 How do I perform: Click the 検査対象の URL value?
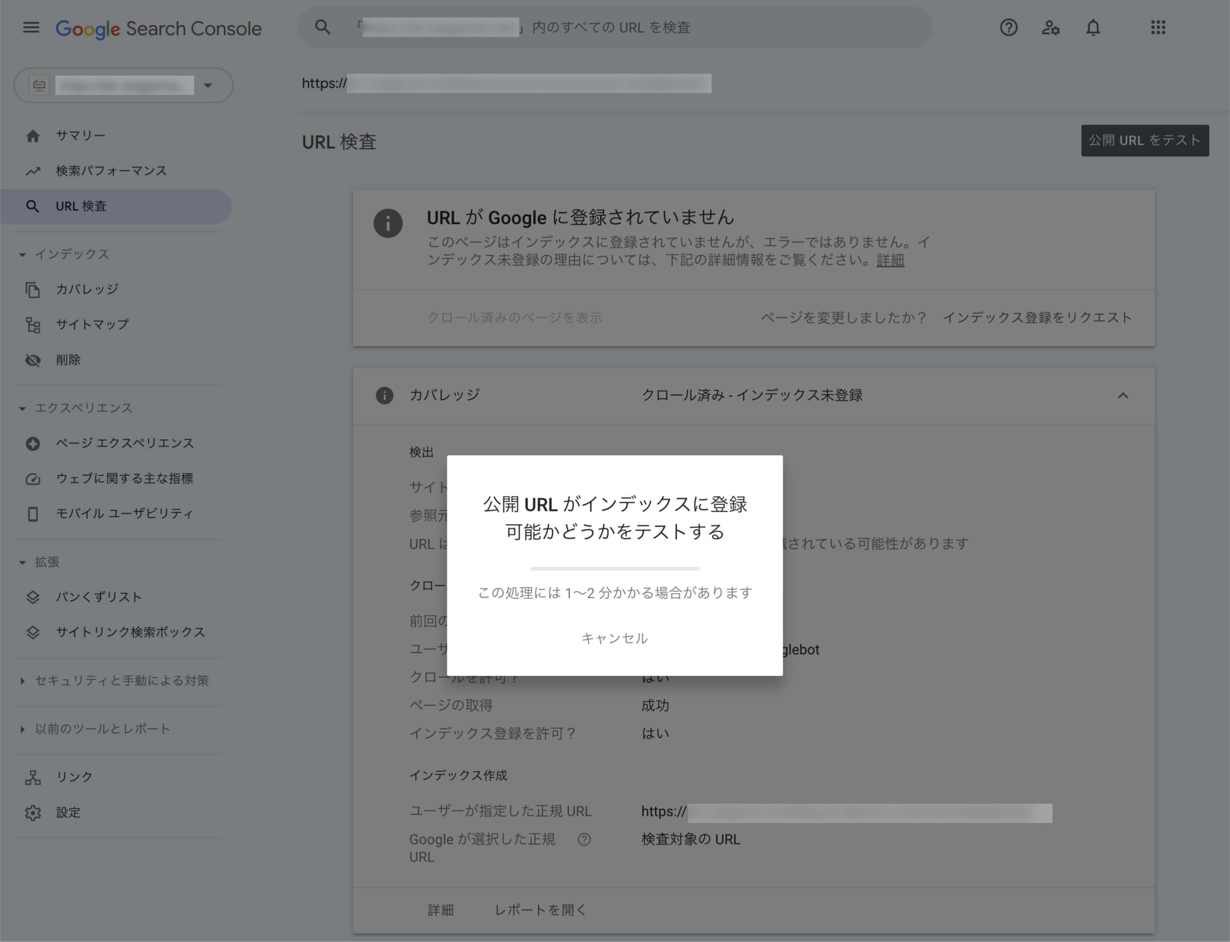(691, 839)
